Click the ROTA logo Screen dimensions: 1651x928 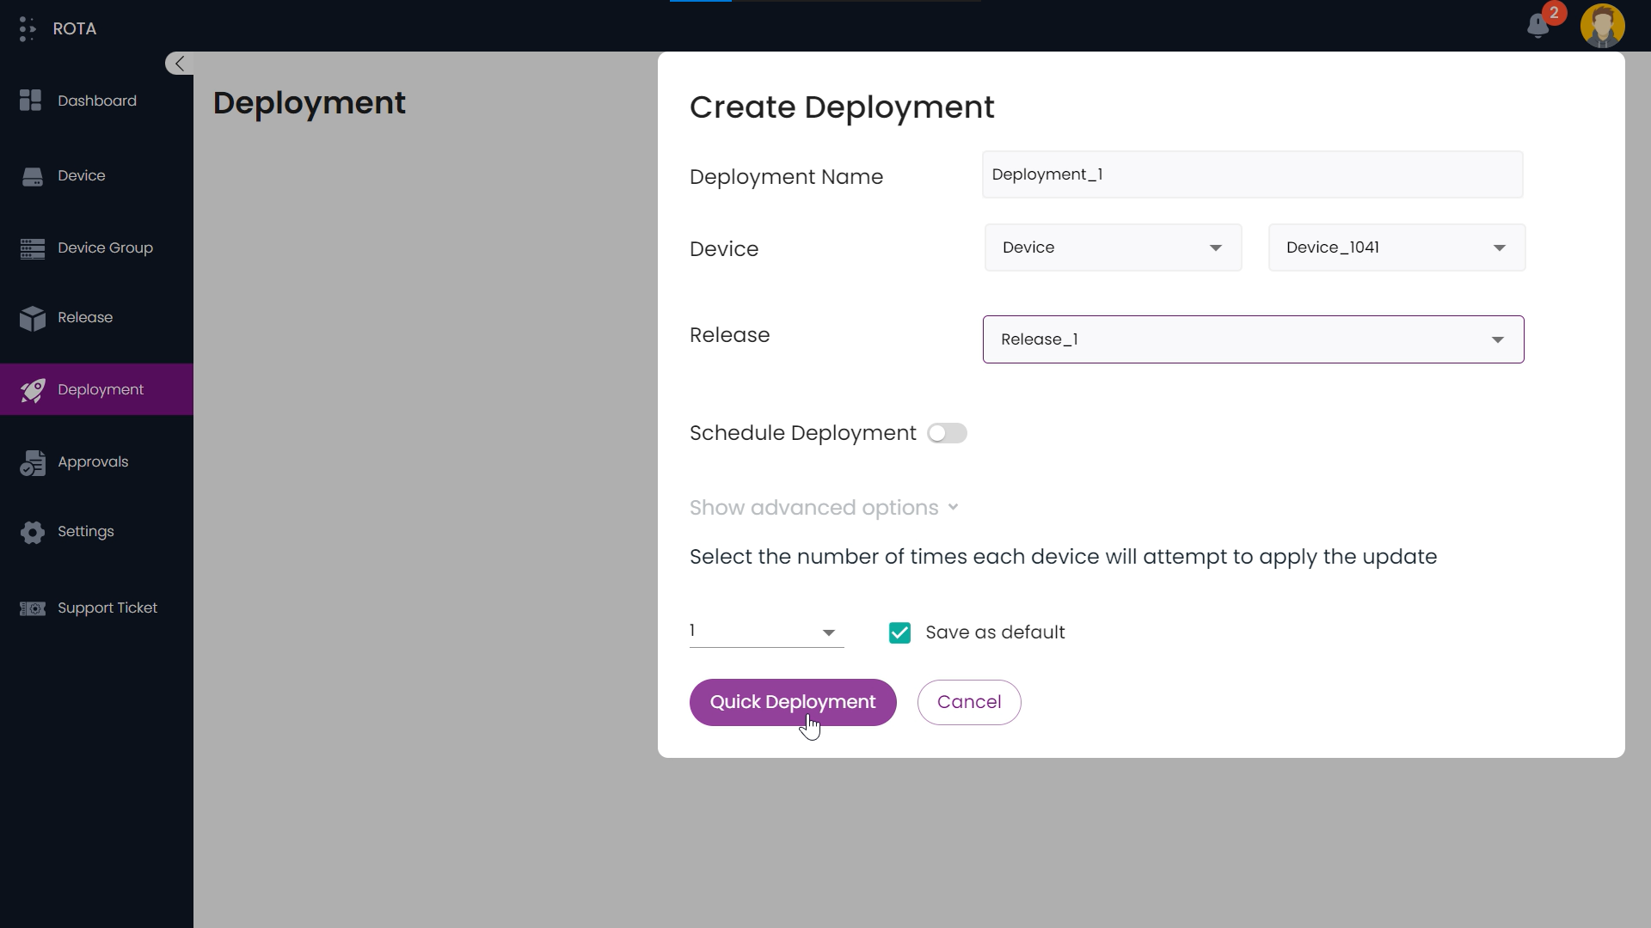pyautogui.click(x=57, y=27)
